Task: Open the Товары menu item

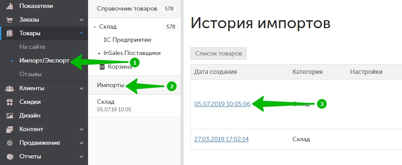Action: (30, 33)
